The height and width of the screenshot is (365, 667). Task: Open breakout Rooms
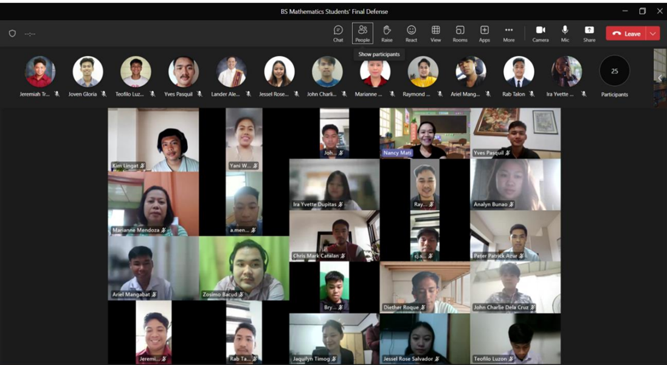click(460, 33)
